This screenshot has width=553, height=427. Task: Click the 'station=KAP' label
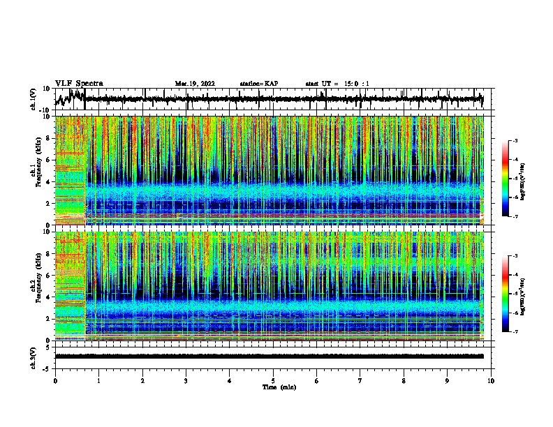click(x=259, y=84)
